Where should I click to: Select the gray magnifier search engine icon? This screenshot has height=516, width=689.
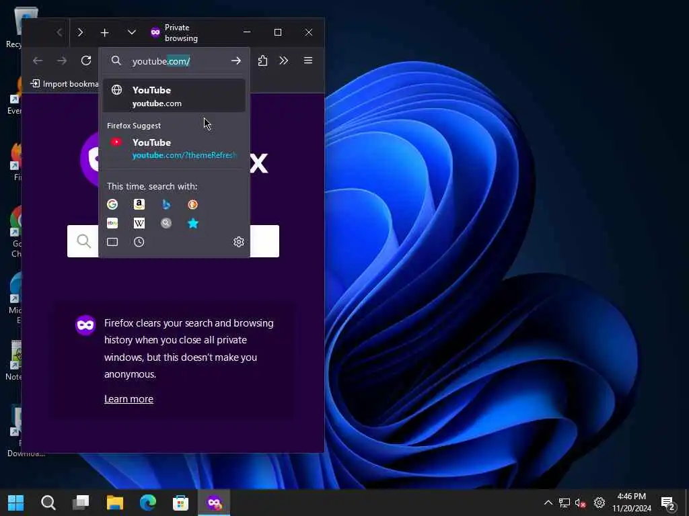166,223
